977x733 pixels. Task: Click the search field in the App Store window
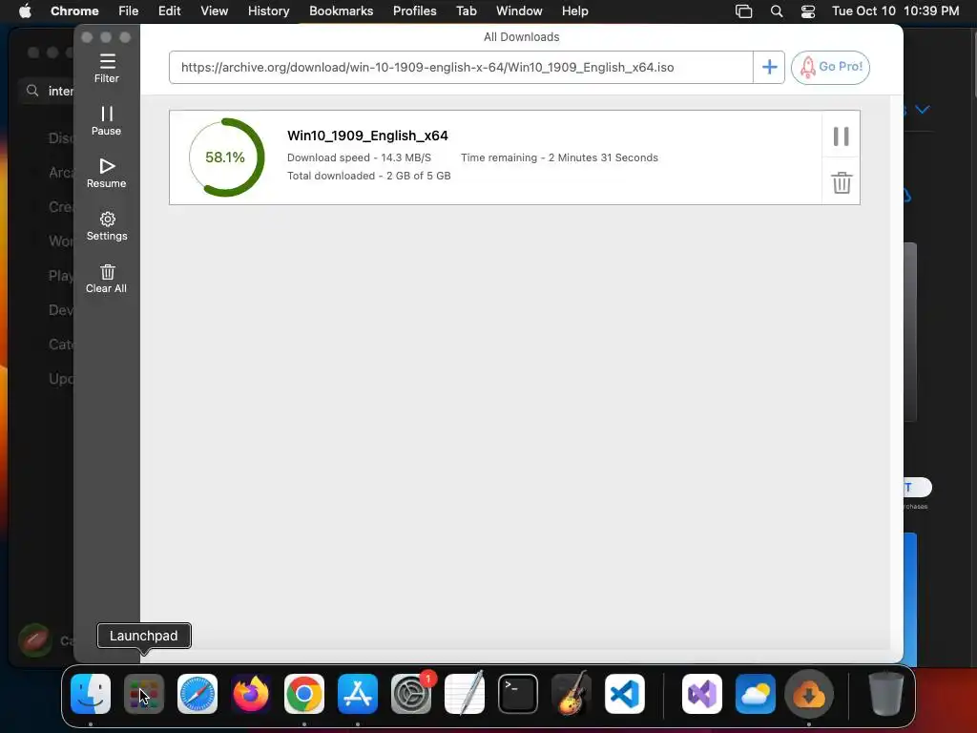click(47, 91)
